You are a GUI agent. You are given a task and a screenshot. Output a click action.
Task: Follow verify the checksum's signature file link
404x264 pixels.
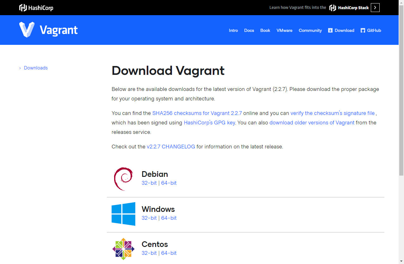point(333,113)
